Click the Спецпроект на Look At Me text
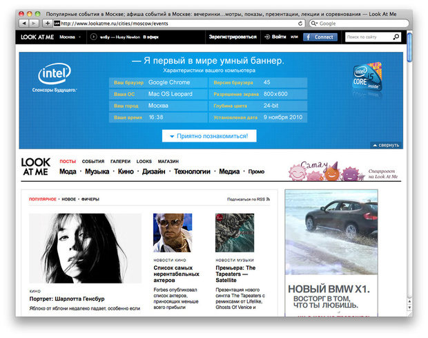Image resolution: width=428 pixels, height=338 pixels. pos(383,173)
